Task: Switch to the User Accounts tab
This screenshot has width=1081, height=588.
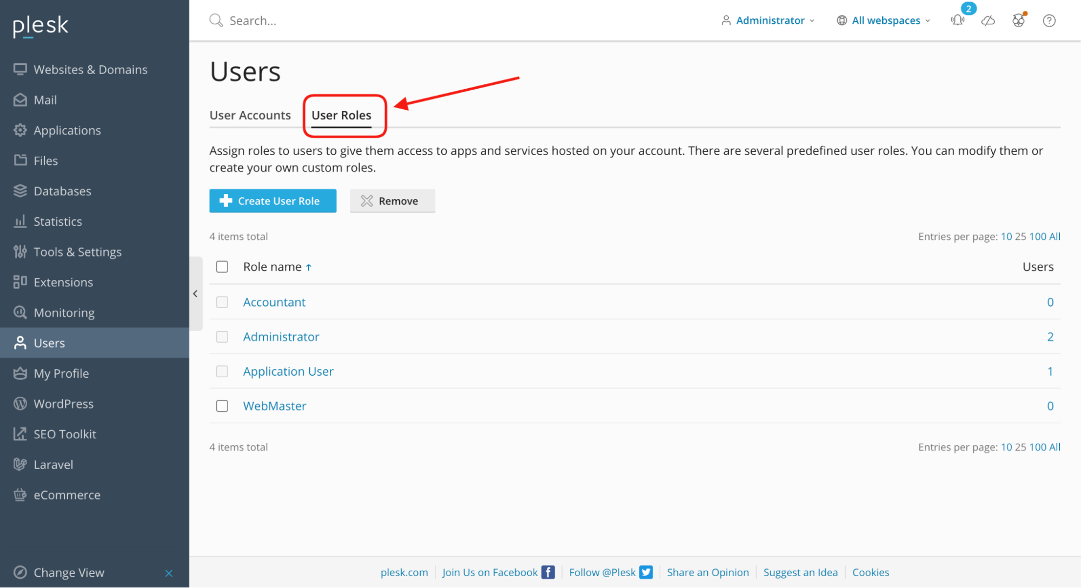Action: click(250, 115)
